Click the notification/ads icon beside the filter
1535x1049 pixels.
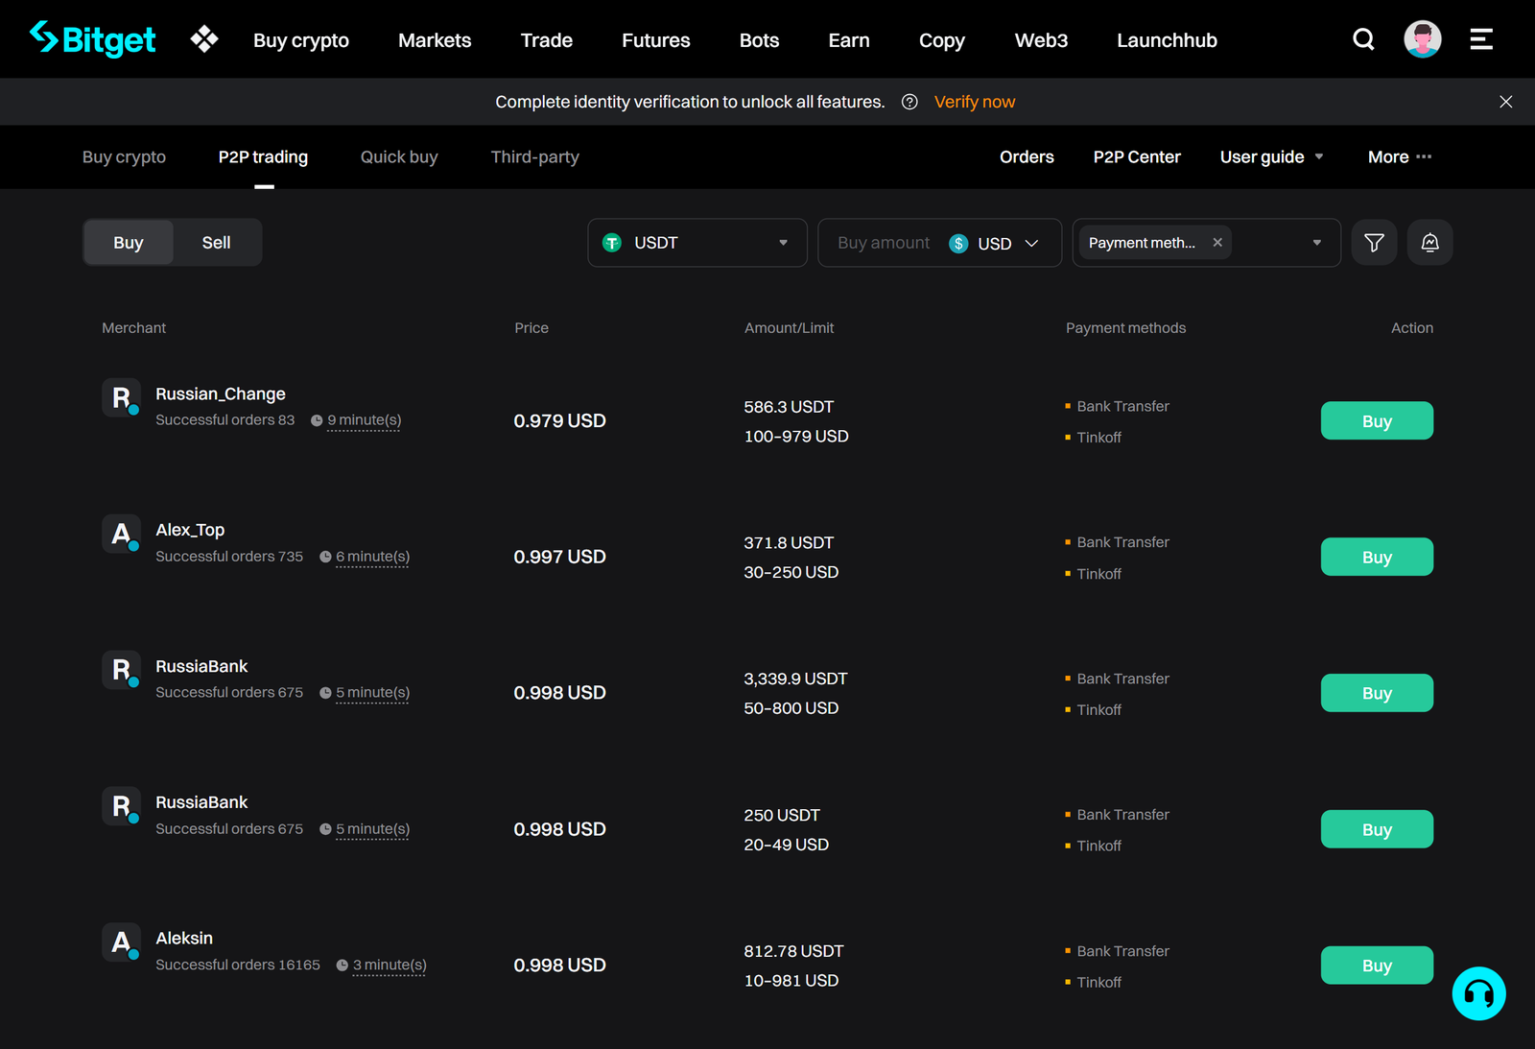click(x=1429, y=242)
